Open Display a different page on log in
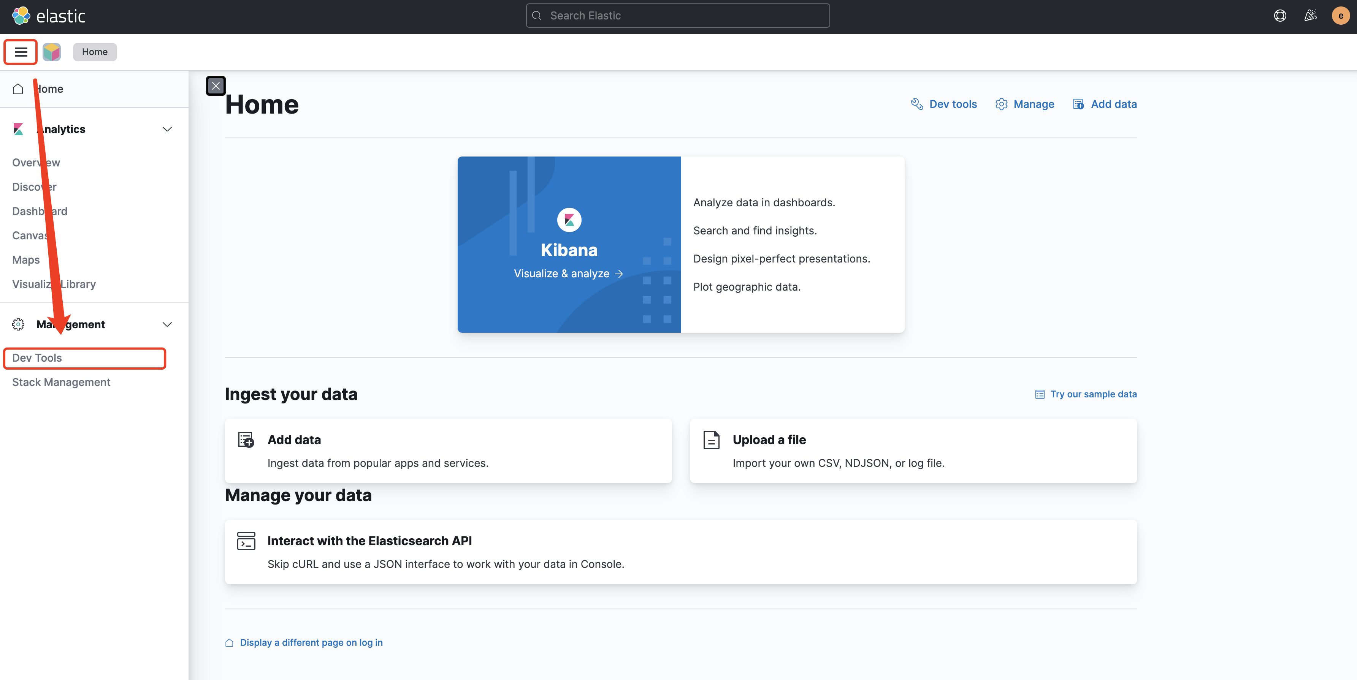1357x680 pixels. click(311, 643)
